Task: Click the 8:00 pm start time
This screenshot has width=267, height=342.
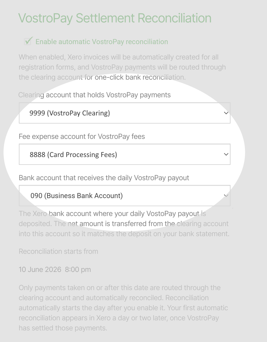Action: click(x=78, y=270)
